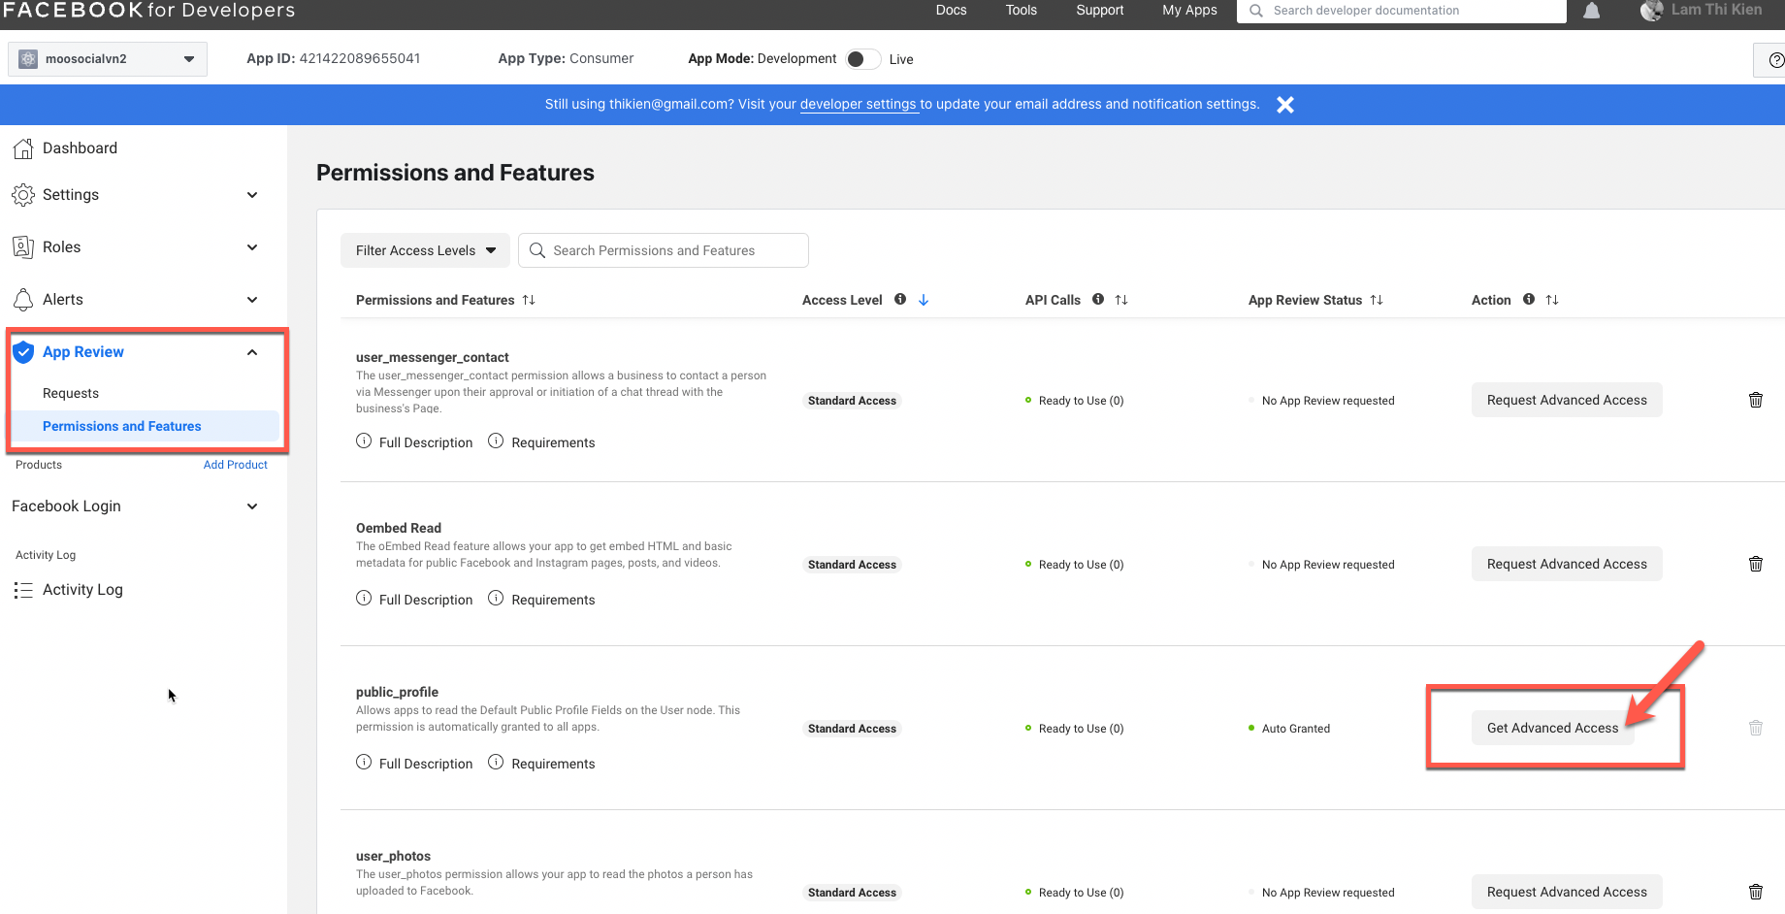This screenshot has width=1785, height=914.
Task: Click the Settings gear icon in sidebar
Action: pyautogui.click(x=23, y=195)
